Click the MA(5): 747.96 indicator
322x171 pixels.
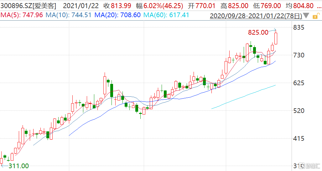pos(22,15)
